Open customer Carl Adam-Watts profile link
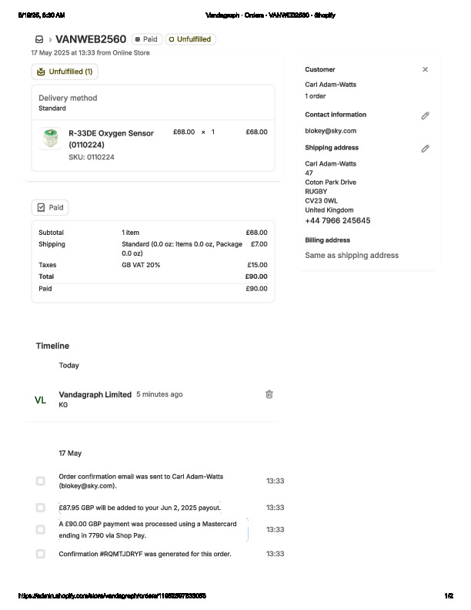 point(331,85)
